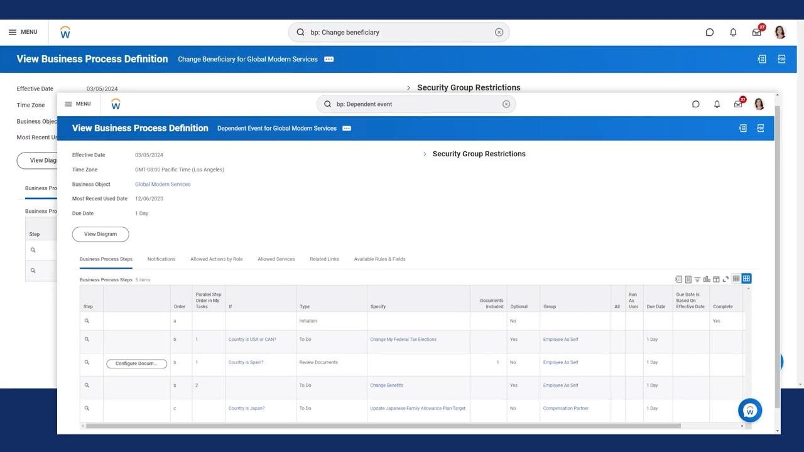Click magnifier icon in Country is USA or CAN row
The width and height of the screenshot is (804, 452).
click(x=87, y=340)
